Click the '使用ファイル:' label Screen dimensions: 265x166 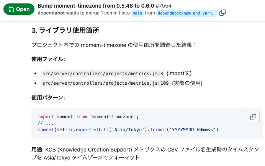coord(48,59)
